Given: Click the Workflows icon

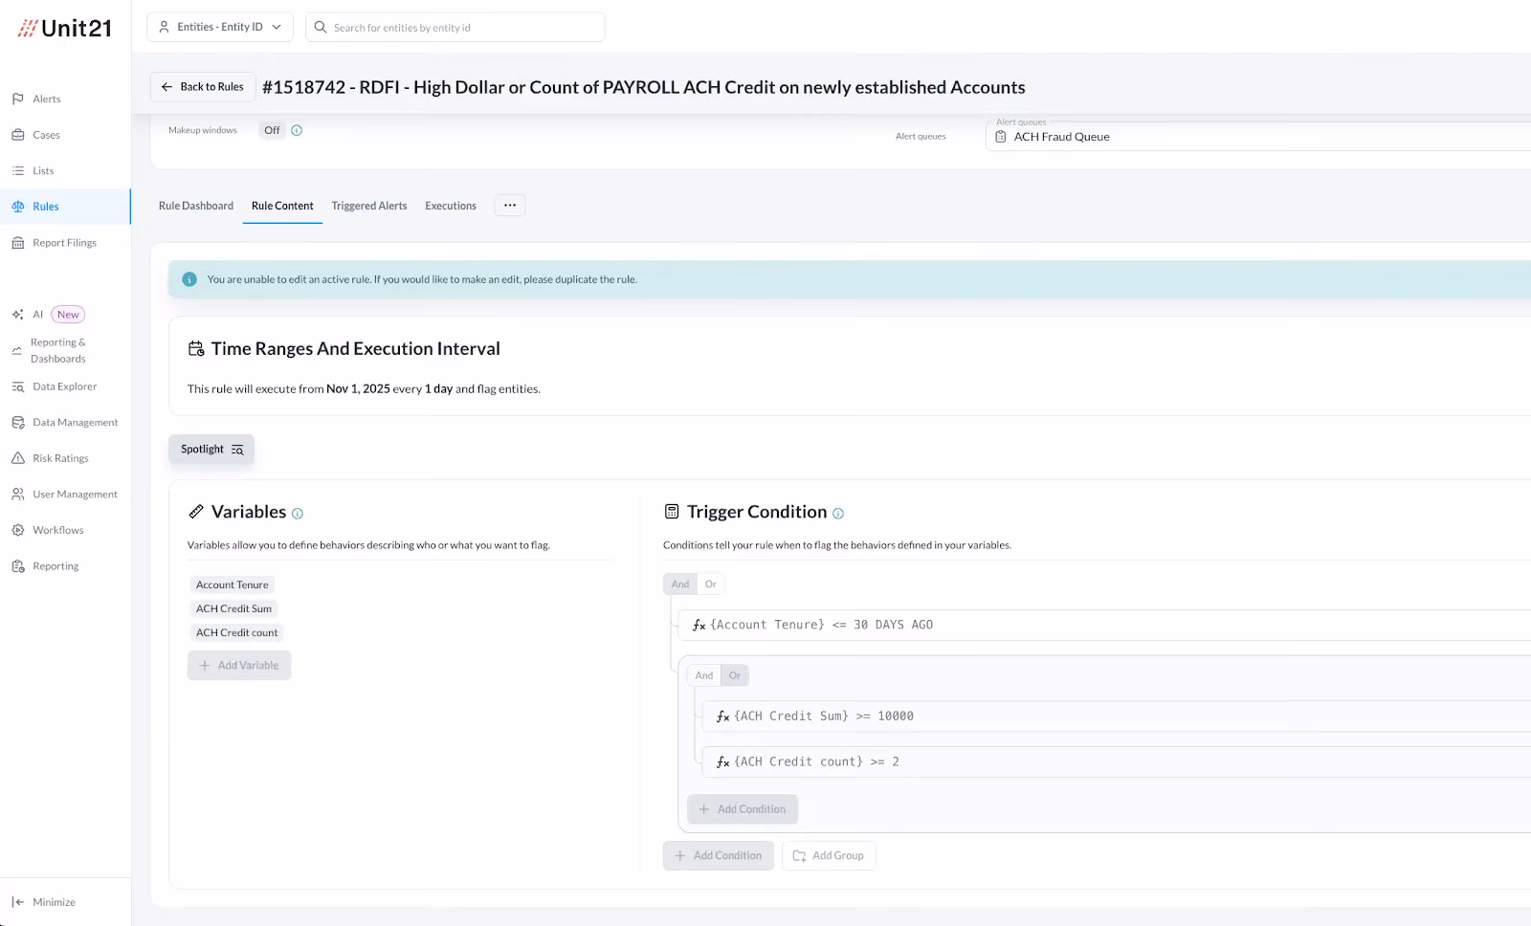Looking at the screenshot, I should coord(17,530).
